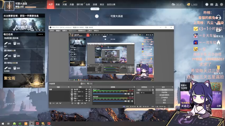Click OBS icon on Windows taskbar

tap(31, 123)
